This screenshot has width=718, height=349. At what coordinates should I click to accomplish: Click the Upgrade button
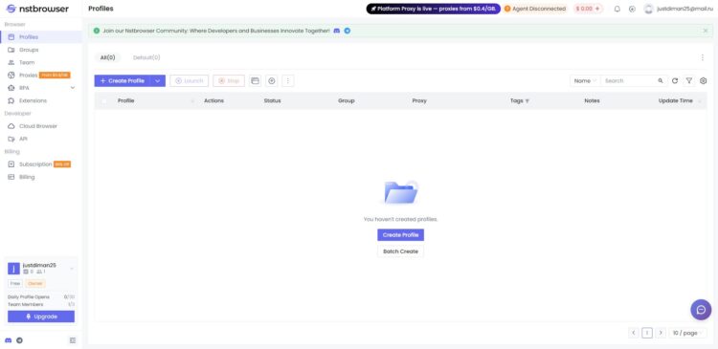click(41, 316)
